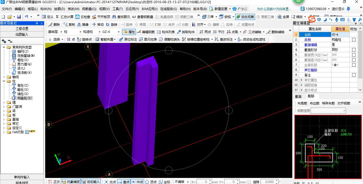This screenshot has width=363, height=184.
Task: Check the 附加 box for 类别 row
Action: pos(354,40)
